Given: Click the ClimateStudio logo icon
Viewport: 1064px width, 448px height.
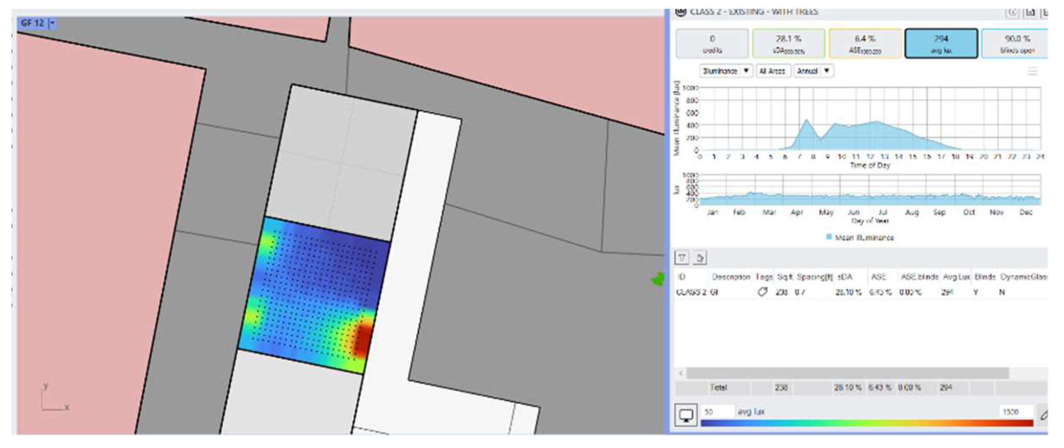Looking at the screenshot, I should coord(680,12).
